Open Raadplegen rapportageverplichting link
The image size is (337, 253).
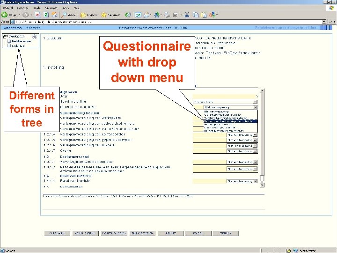coord(286,28)
